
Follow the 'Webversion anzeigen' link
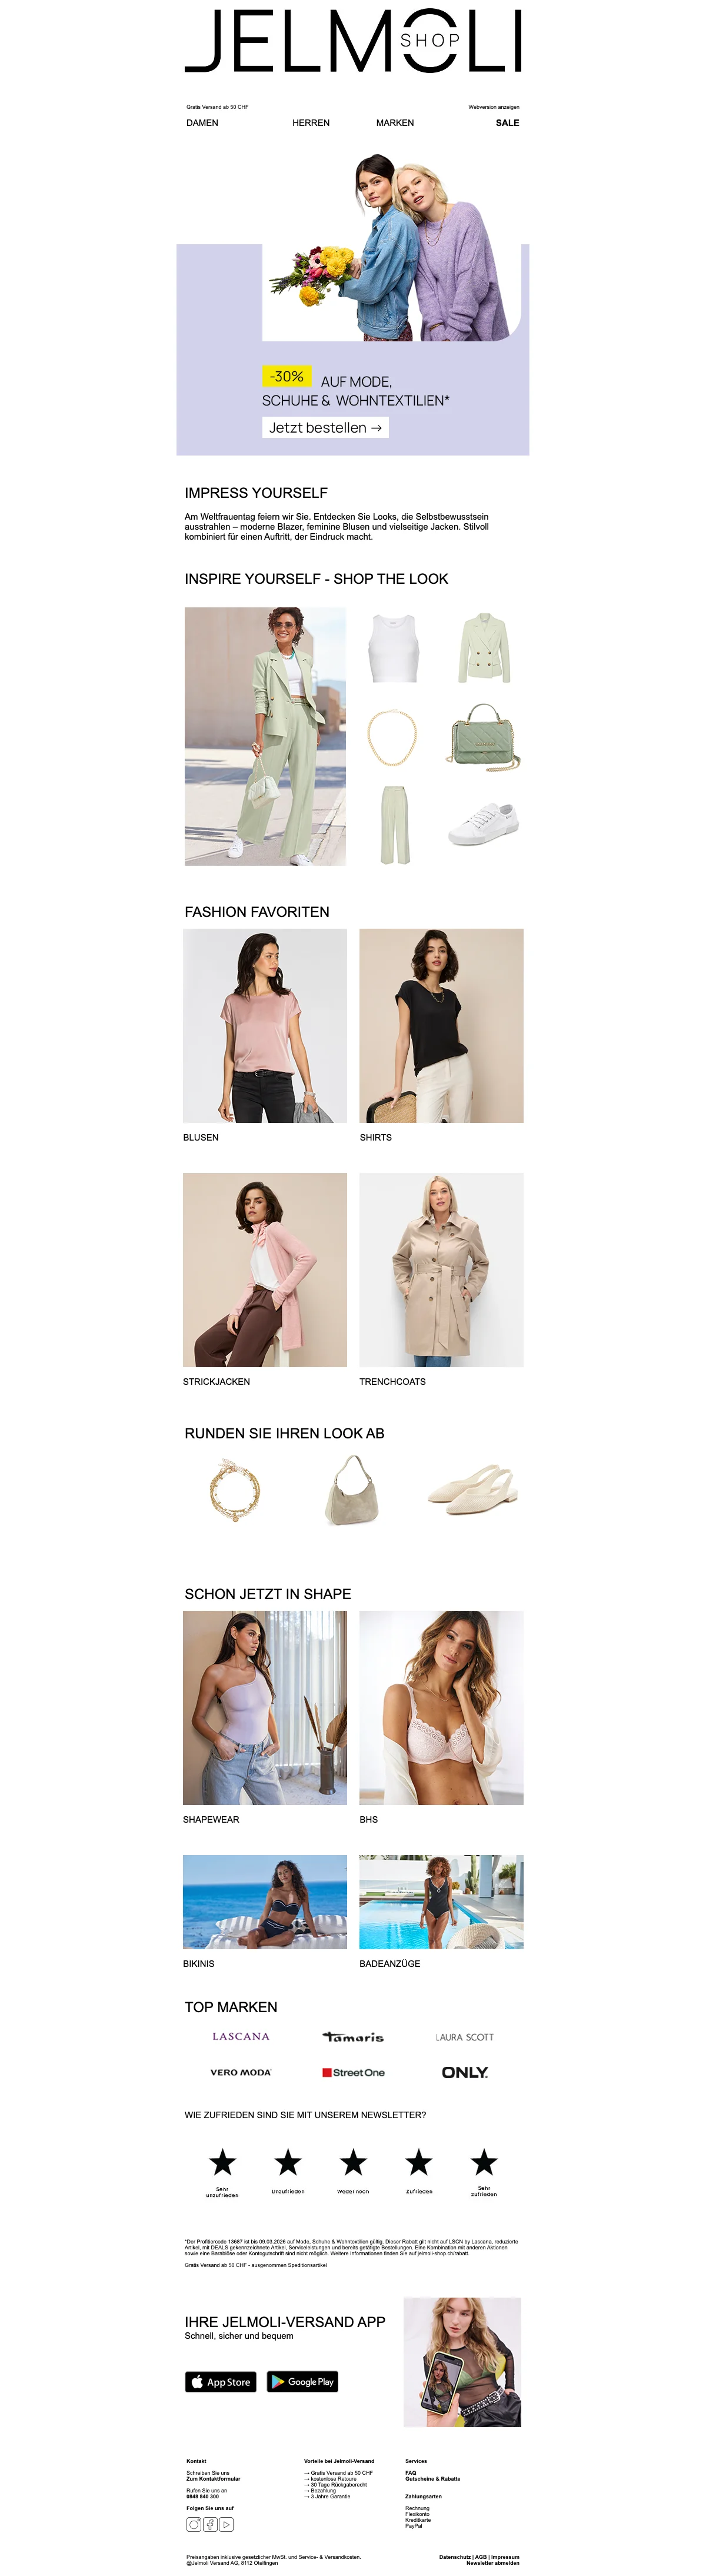[x=494, y=107]
